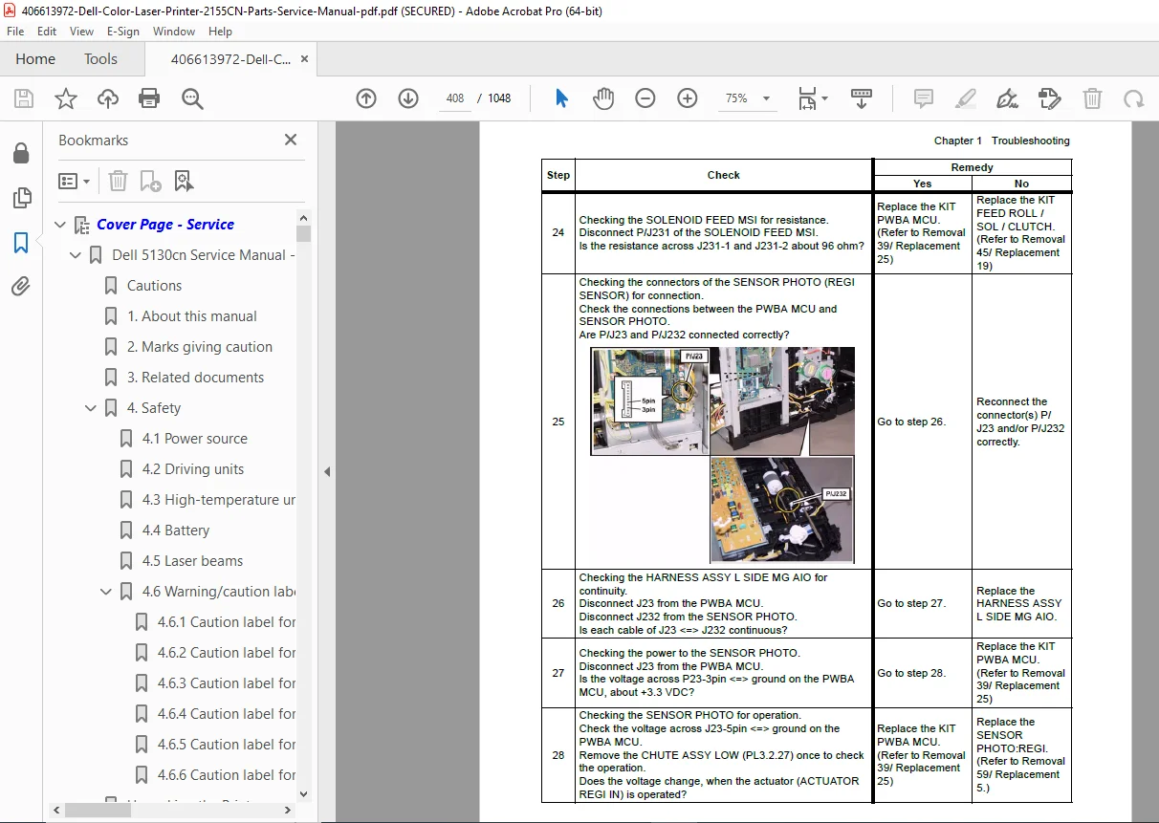Open 4.6.1 Caution label bookmark

(227, 622)
